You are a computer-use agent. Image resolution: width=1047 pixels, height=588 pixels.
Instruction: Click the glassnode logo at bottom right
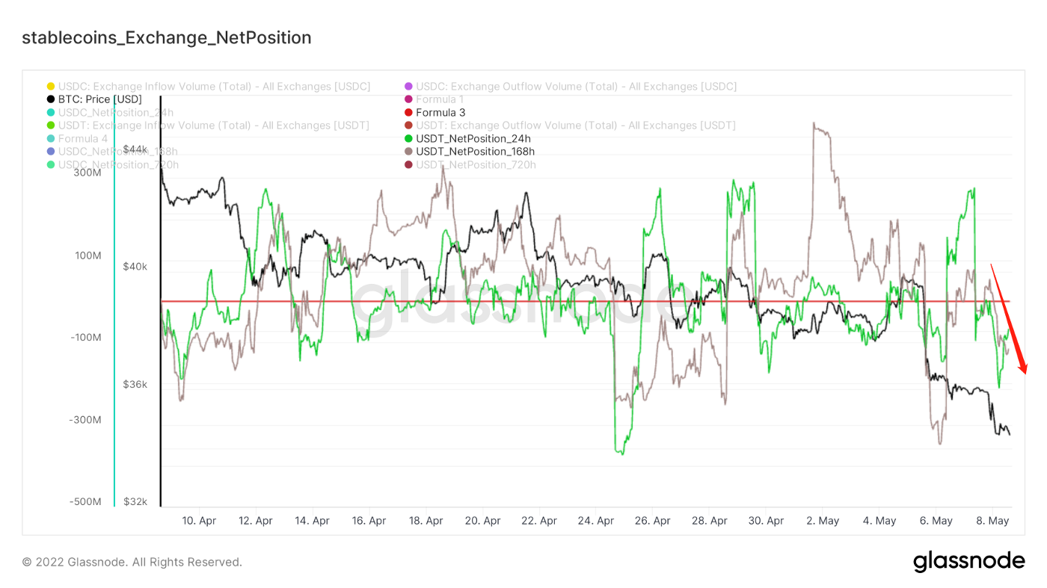(x=968, y=562)
